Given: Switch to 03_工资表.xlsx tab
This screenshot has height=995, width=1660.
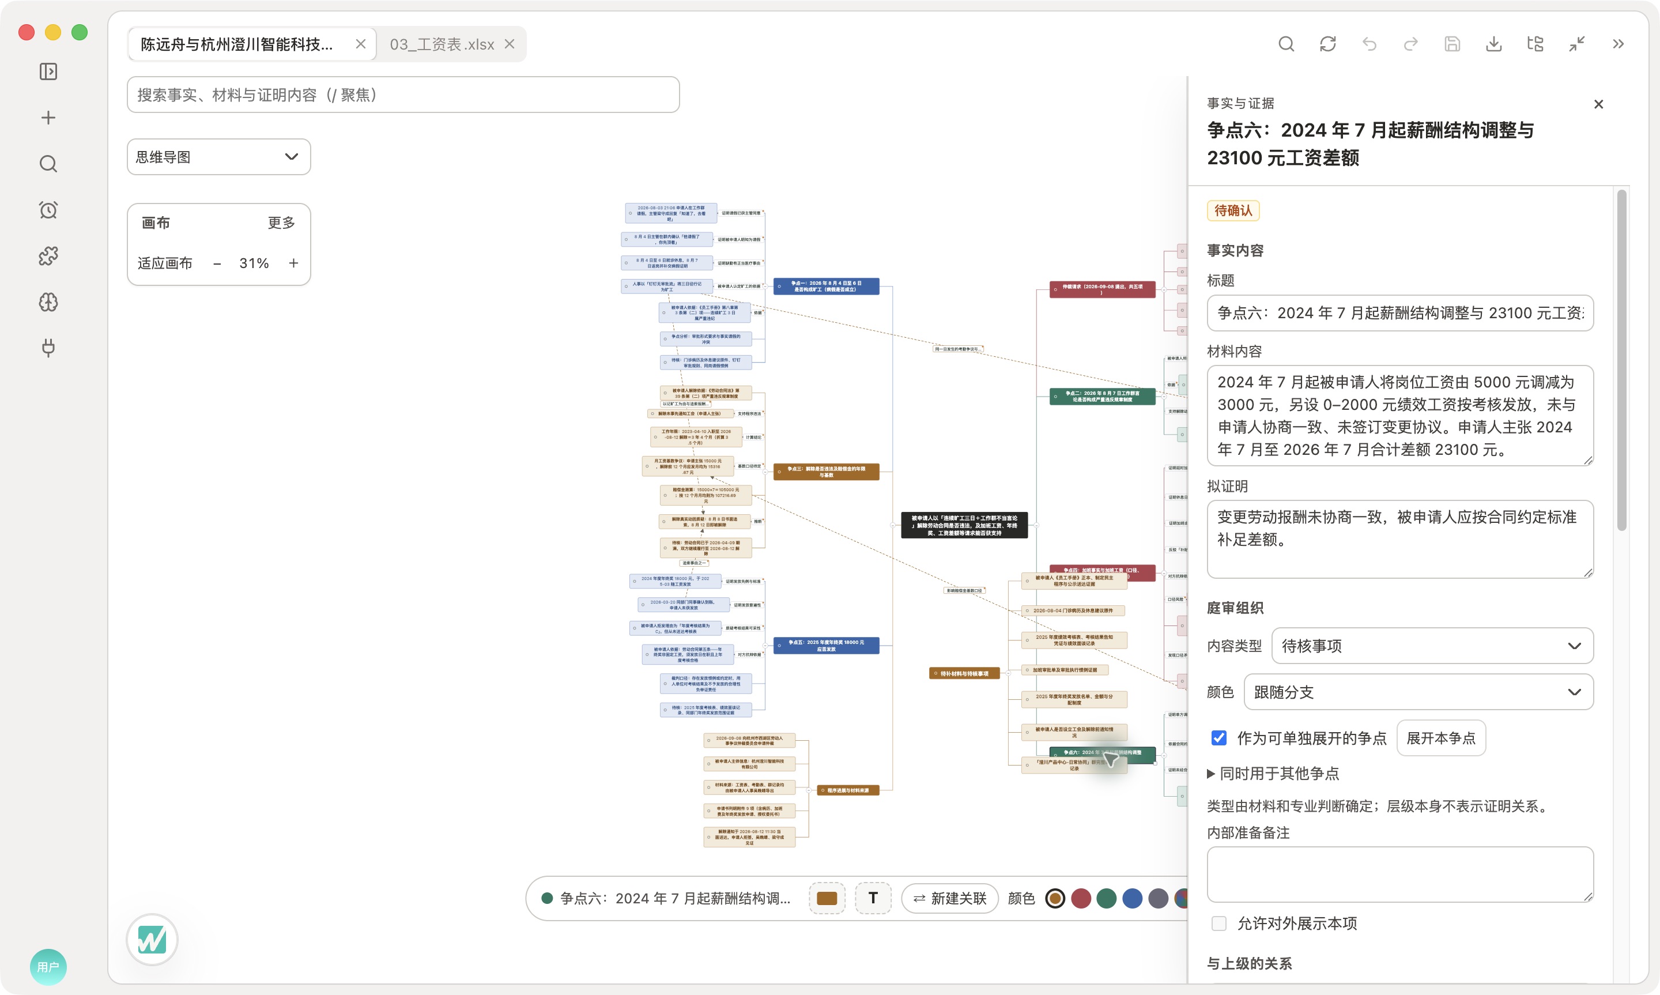Looking at the screenshot, I should (442, 44).
